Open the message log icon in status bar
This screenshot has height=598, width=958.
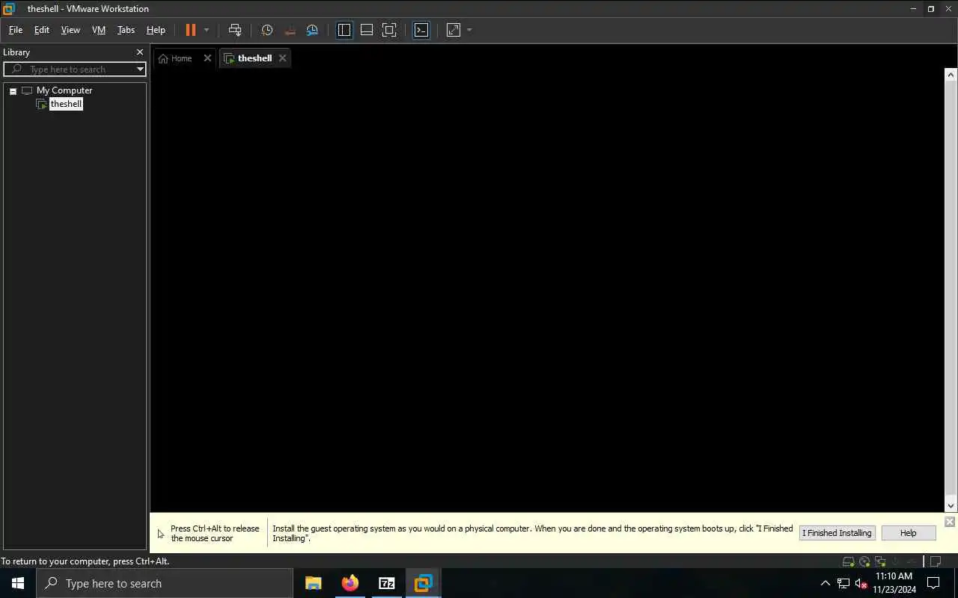click(936, 561)
